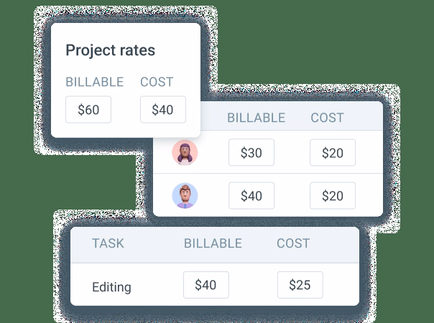The width and height of the screenshot is (434, 323).
Task: Click BILLABLE header in team members table
Action: [256, 118]
